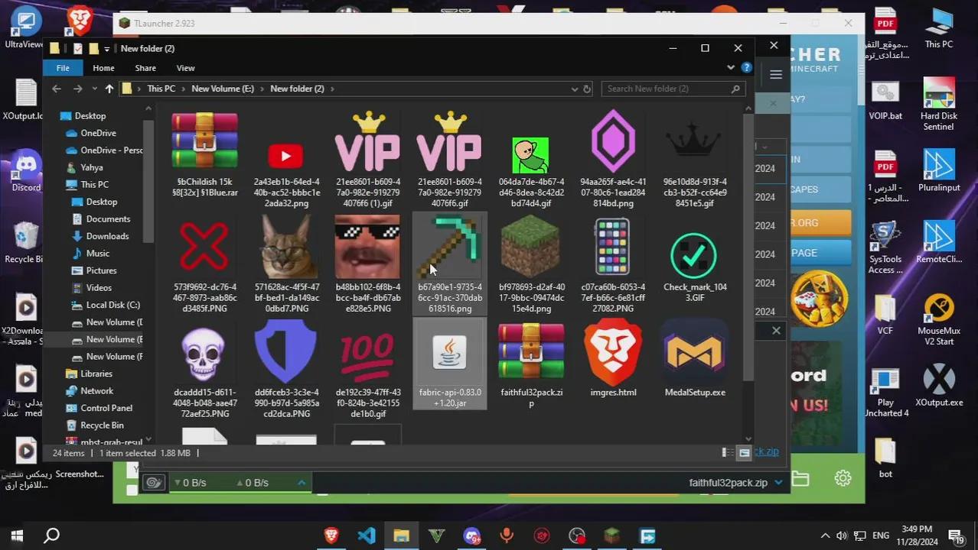Open the File ribbon tab

point(63,68)
